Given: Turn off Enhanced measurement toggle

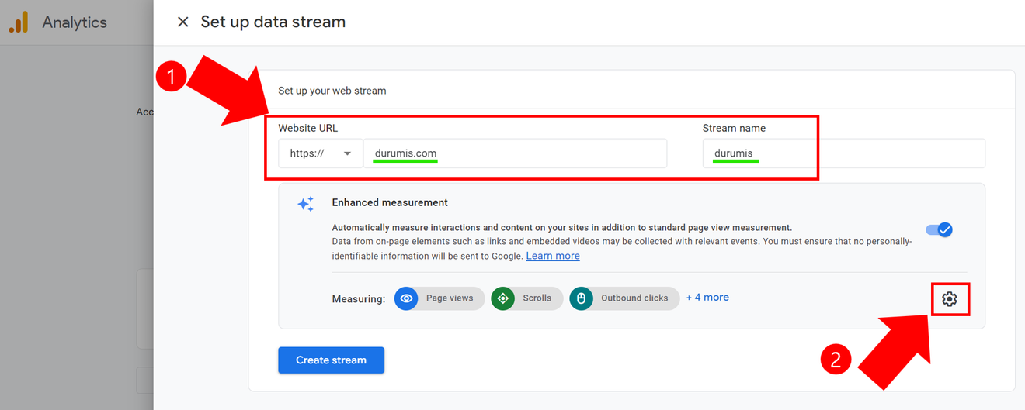Looking at the screenshot, I should click(x=940, y=229).
